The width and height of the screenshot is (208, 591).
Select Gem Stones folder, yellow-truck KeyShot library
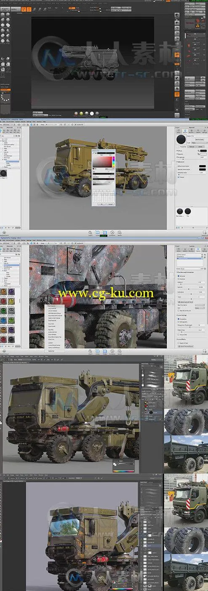(7, 146)
